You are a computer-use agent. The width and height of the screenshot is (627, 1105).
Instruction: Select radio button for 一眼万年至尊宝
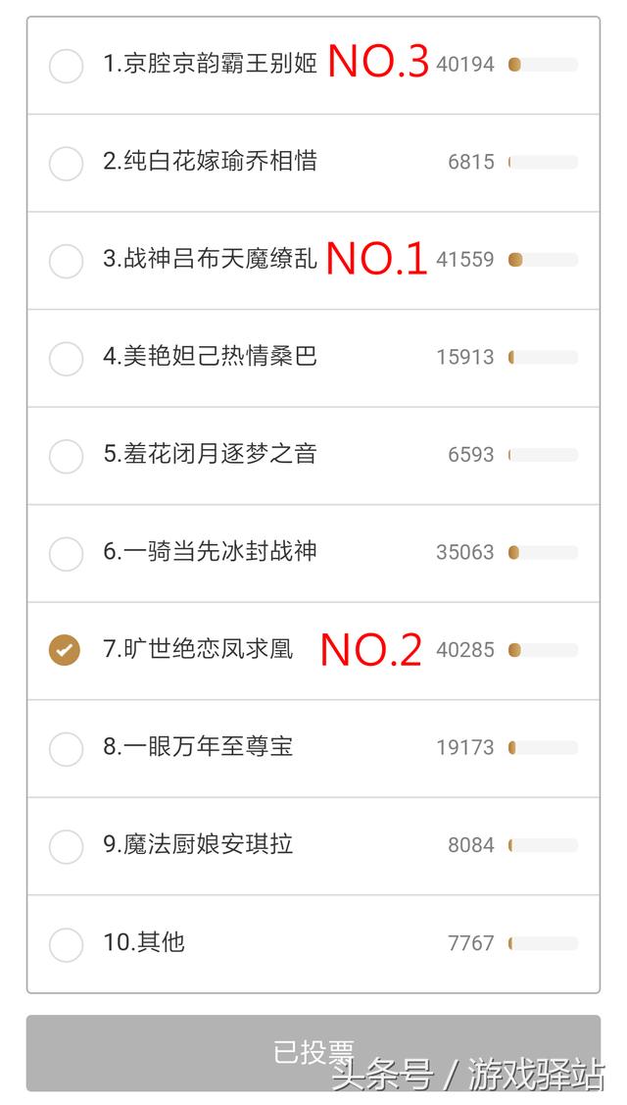click(66, 749)
